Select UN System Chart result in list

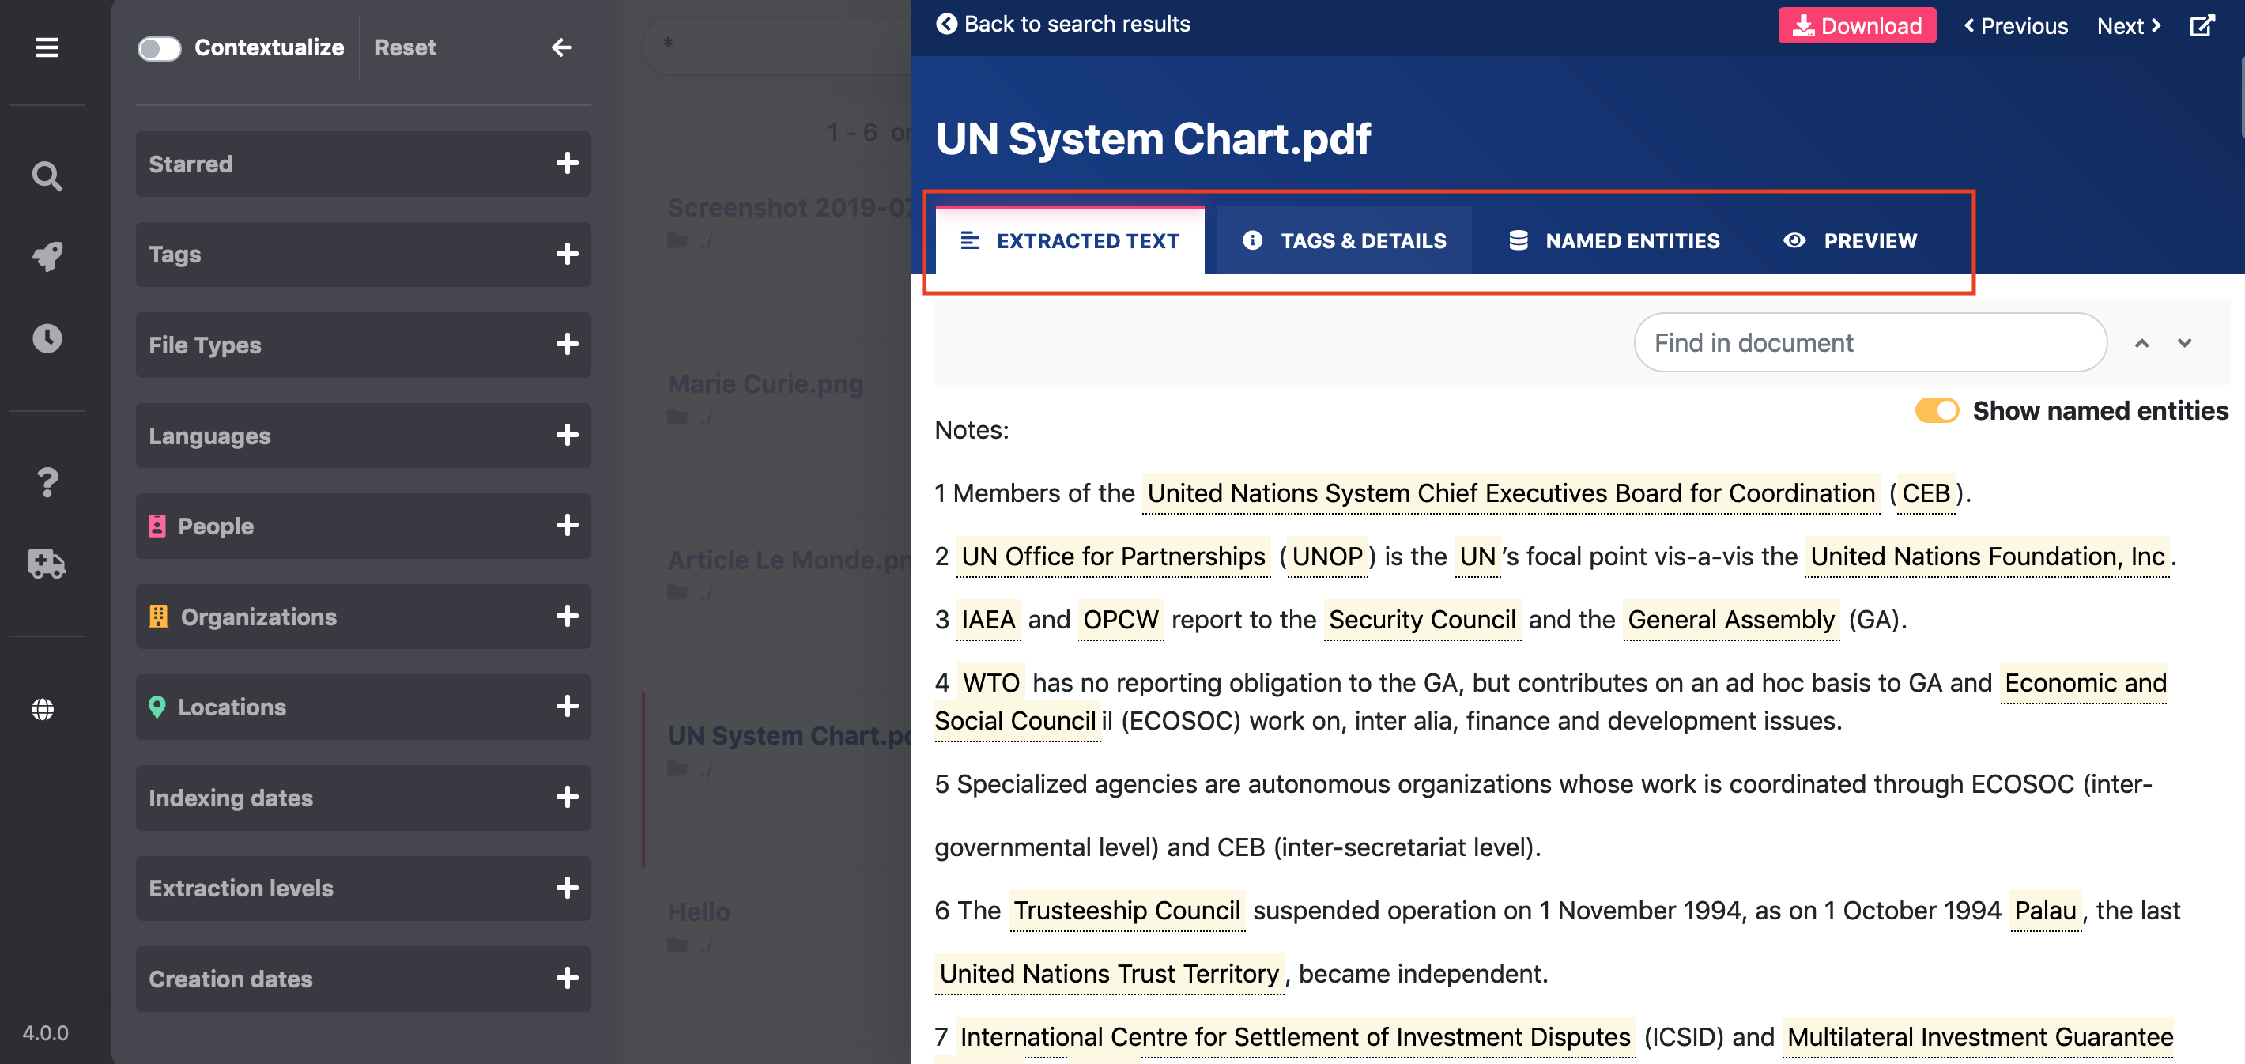point(789,735)
